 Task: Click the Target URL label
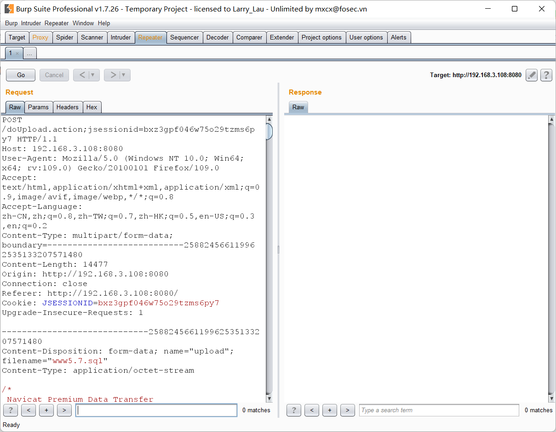(x=476, y=75)
